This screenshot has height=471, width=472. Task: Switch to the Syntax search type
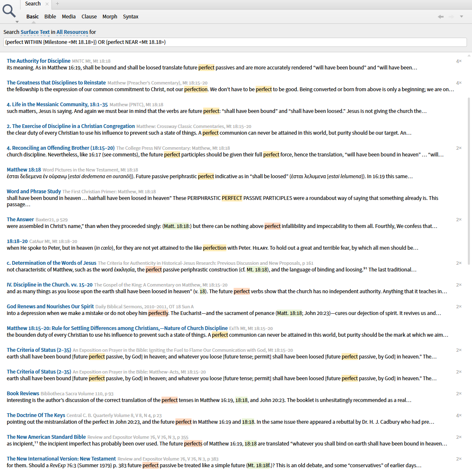(130, 17)
